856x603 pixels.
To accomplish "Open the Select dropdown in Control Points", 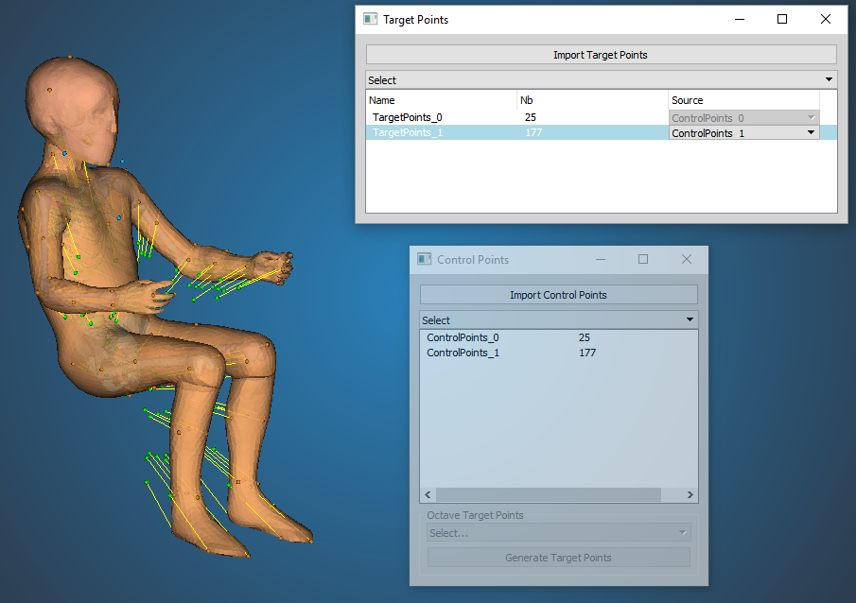I will (x=558, y=319).
